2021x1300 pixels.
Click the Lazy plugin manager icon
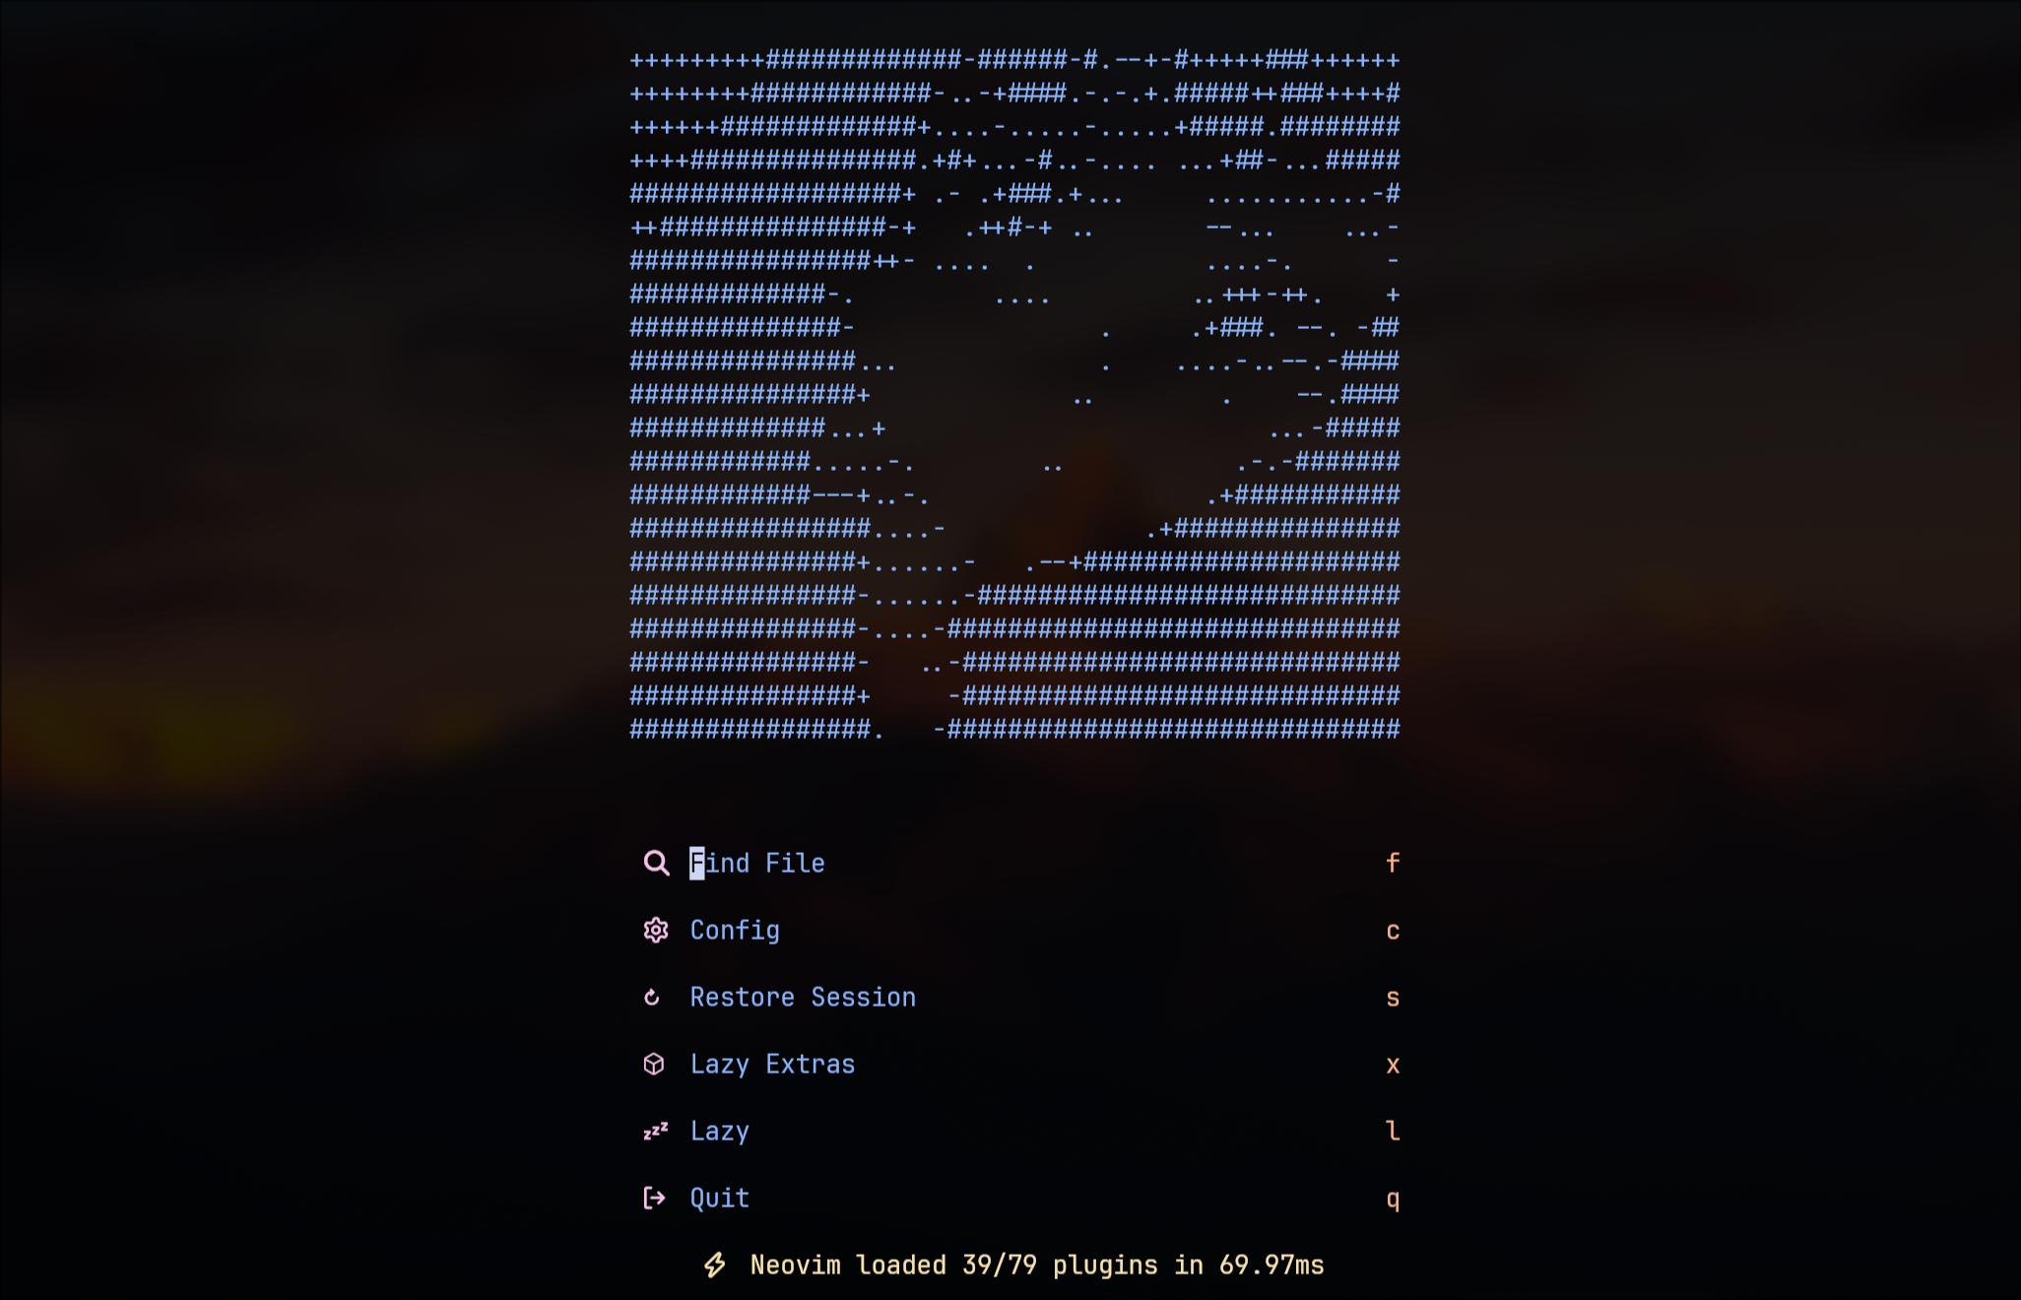click(653, 1130)
